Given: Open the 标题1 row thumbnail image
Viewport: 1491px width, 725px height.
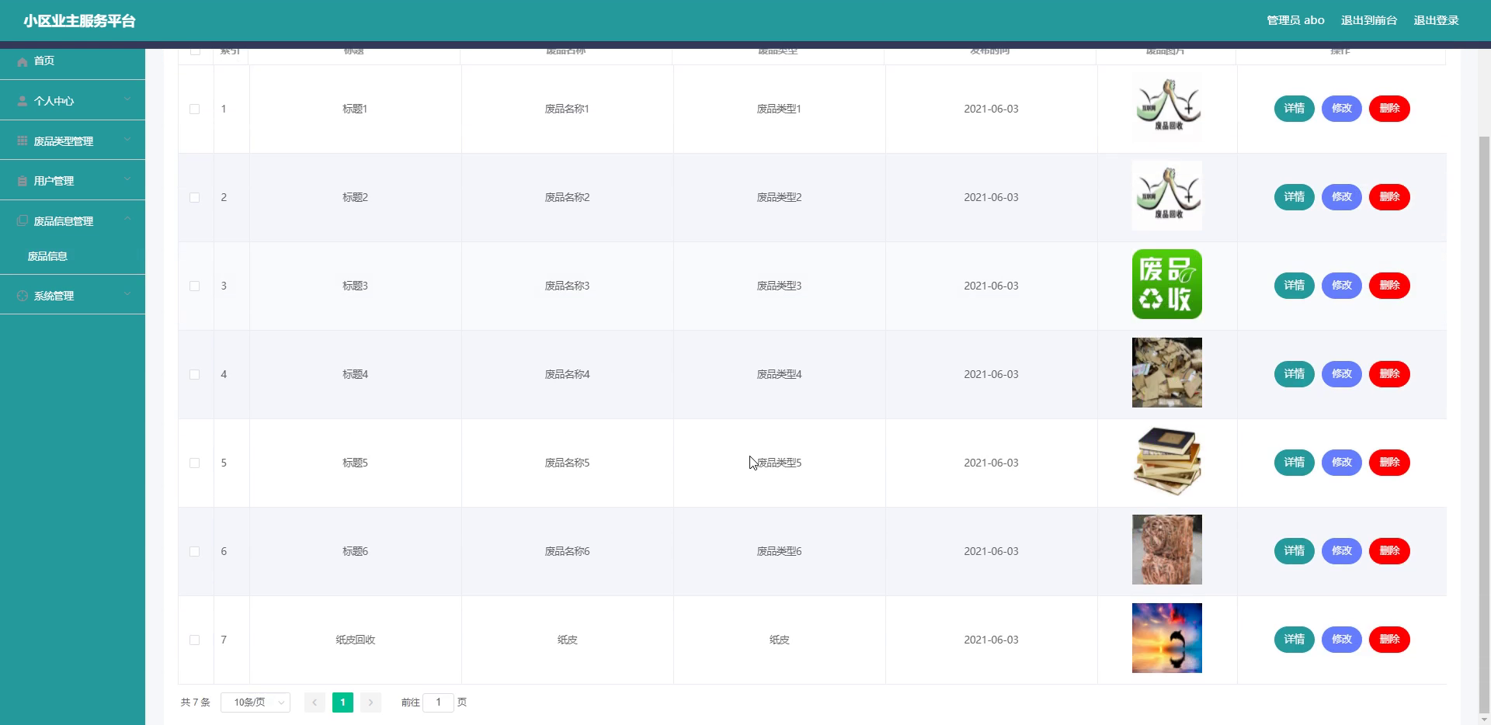Looking at the screenshot, I should 1166,108.
